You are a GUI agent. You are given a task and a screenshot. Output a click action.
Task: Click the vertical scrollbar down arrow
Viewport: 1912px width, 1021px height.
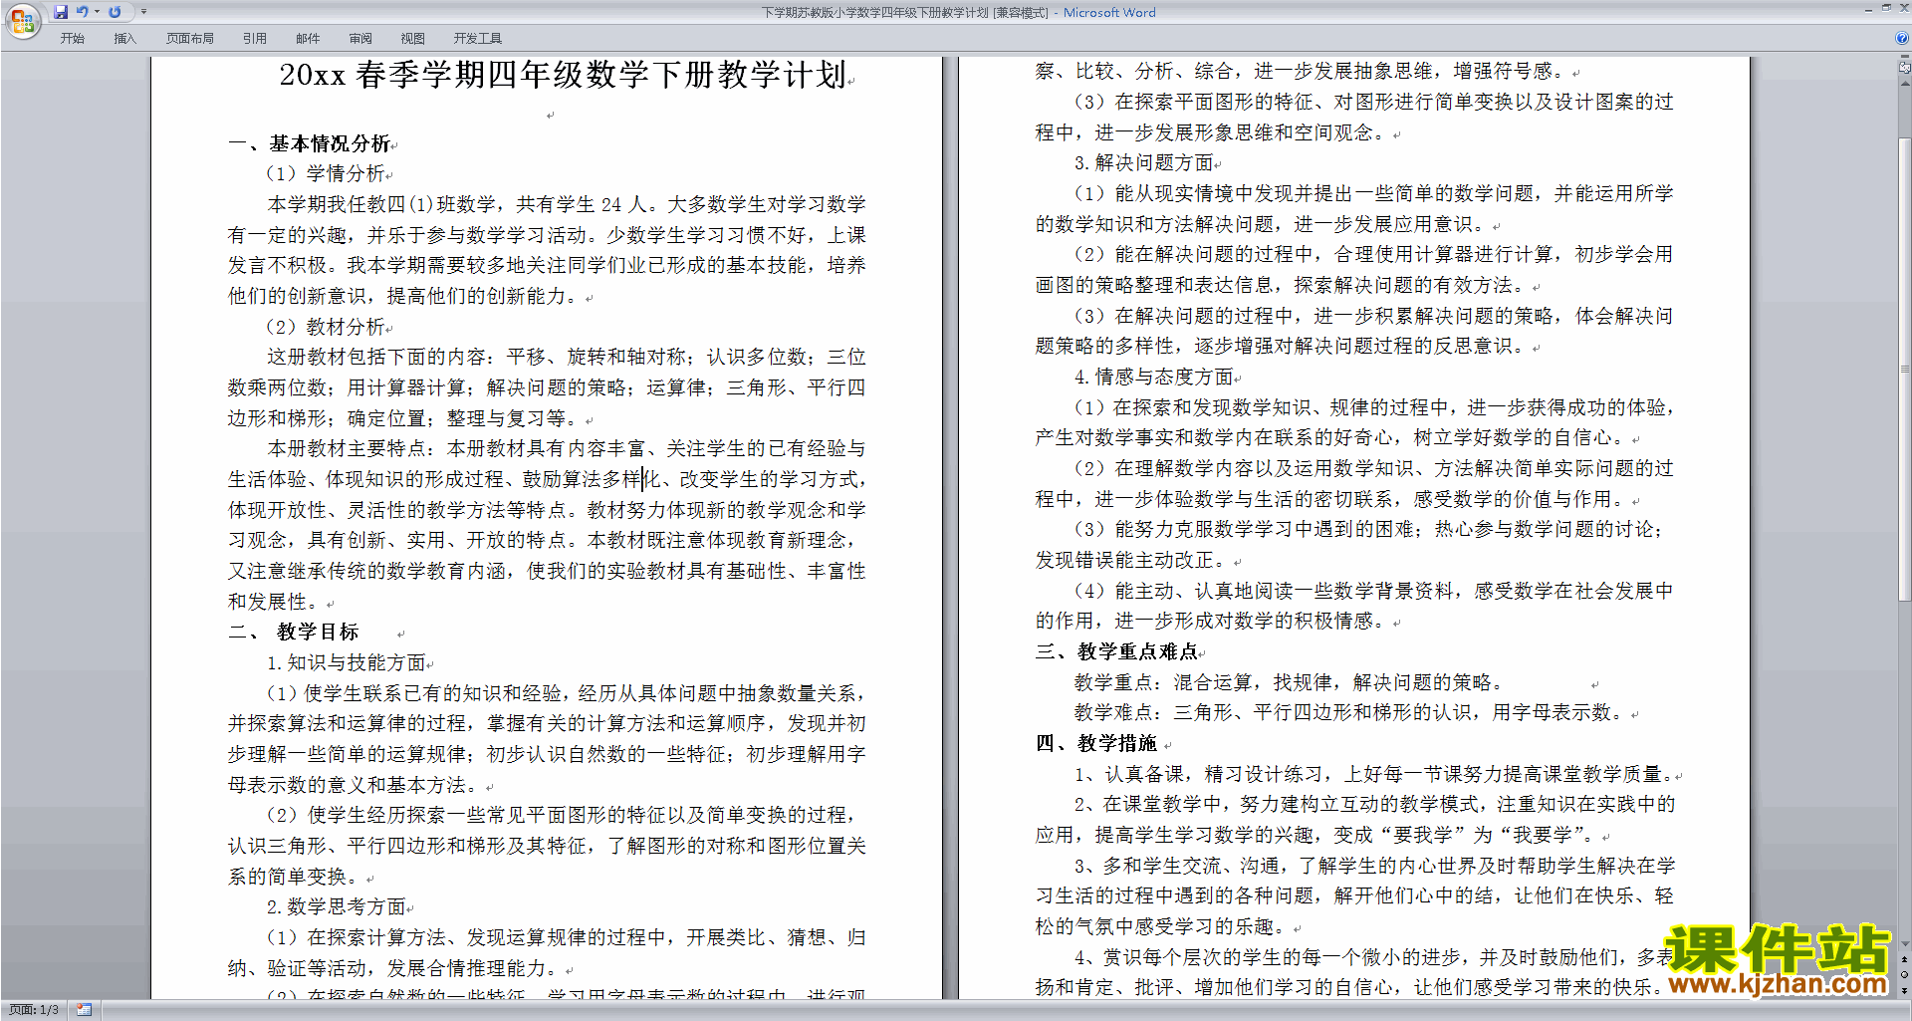pyautogui.click(x=1905, y=943)
